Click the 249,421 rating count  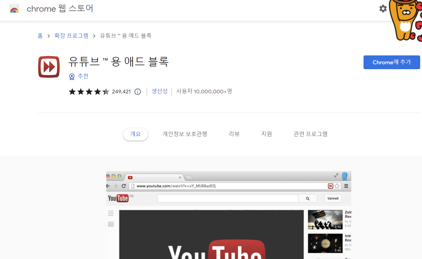pos(121,92)
